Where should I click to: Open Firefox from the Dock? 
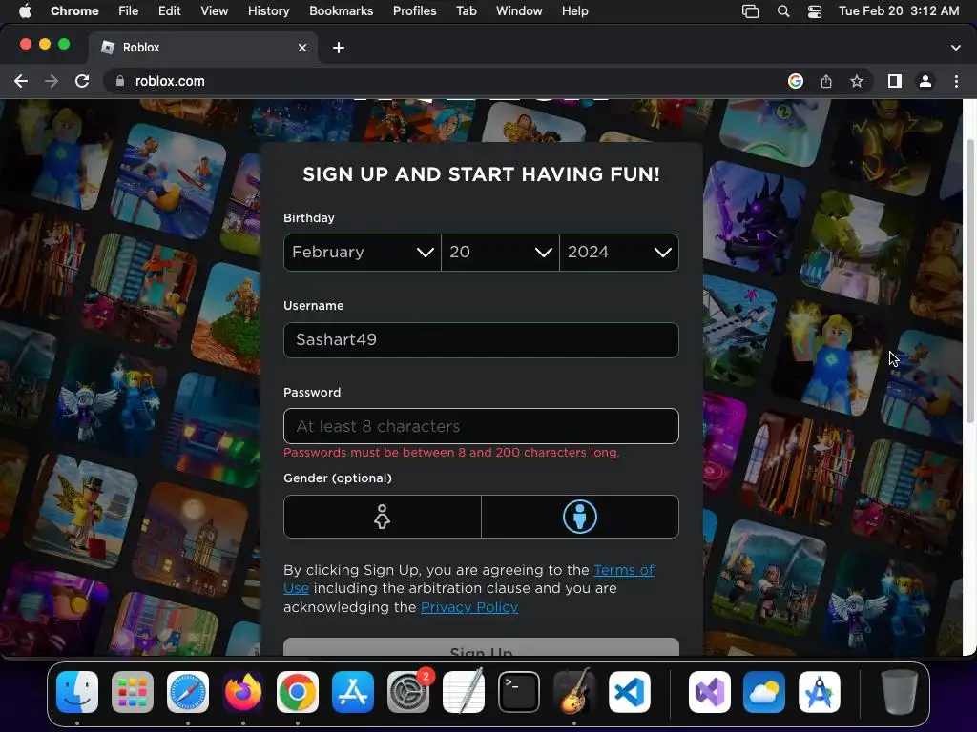tap(243, 692)
